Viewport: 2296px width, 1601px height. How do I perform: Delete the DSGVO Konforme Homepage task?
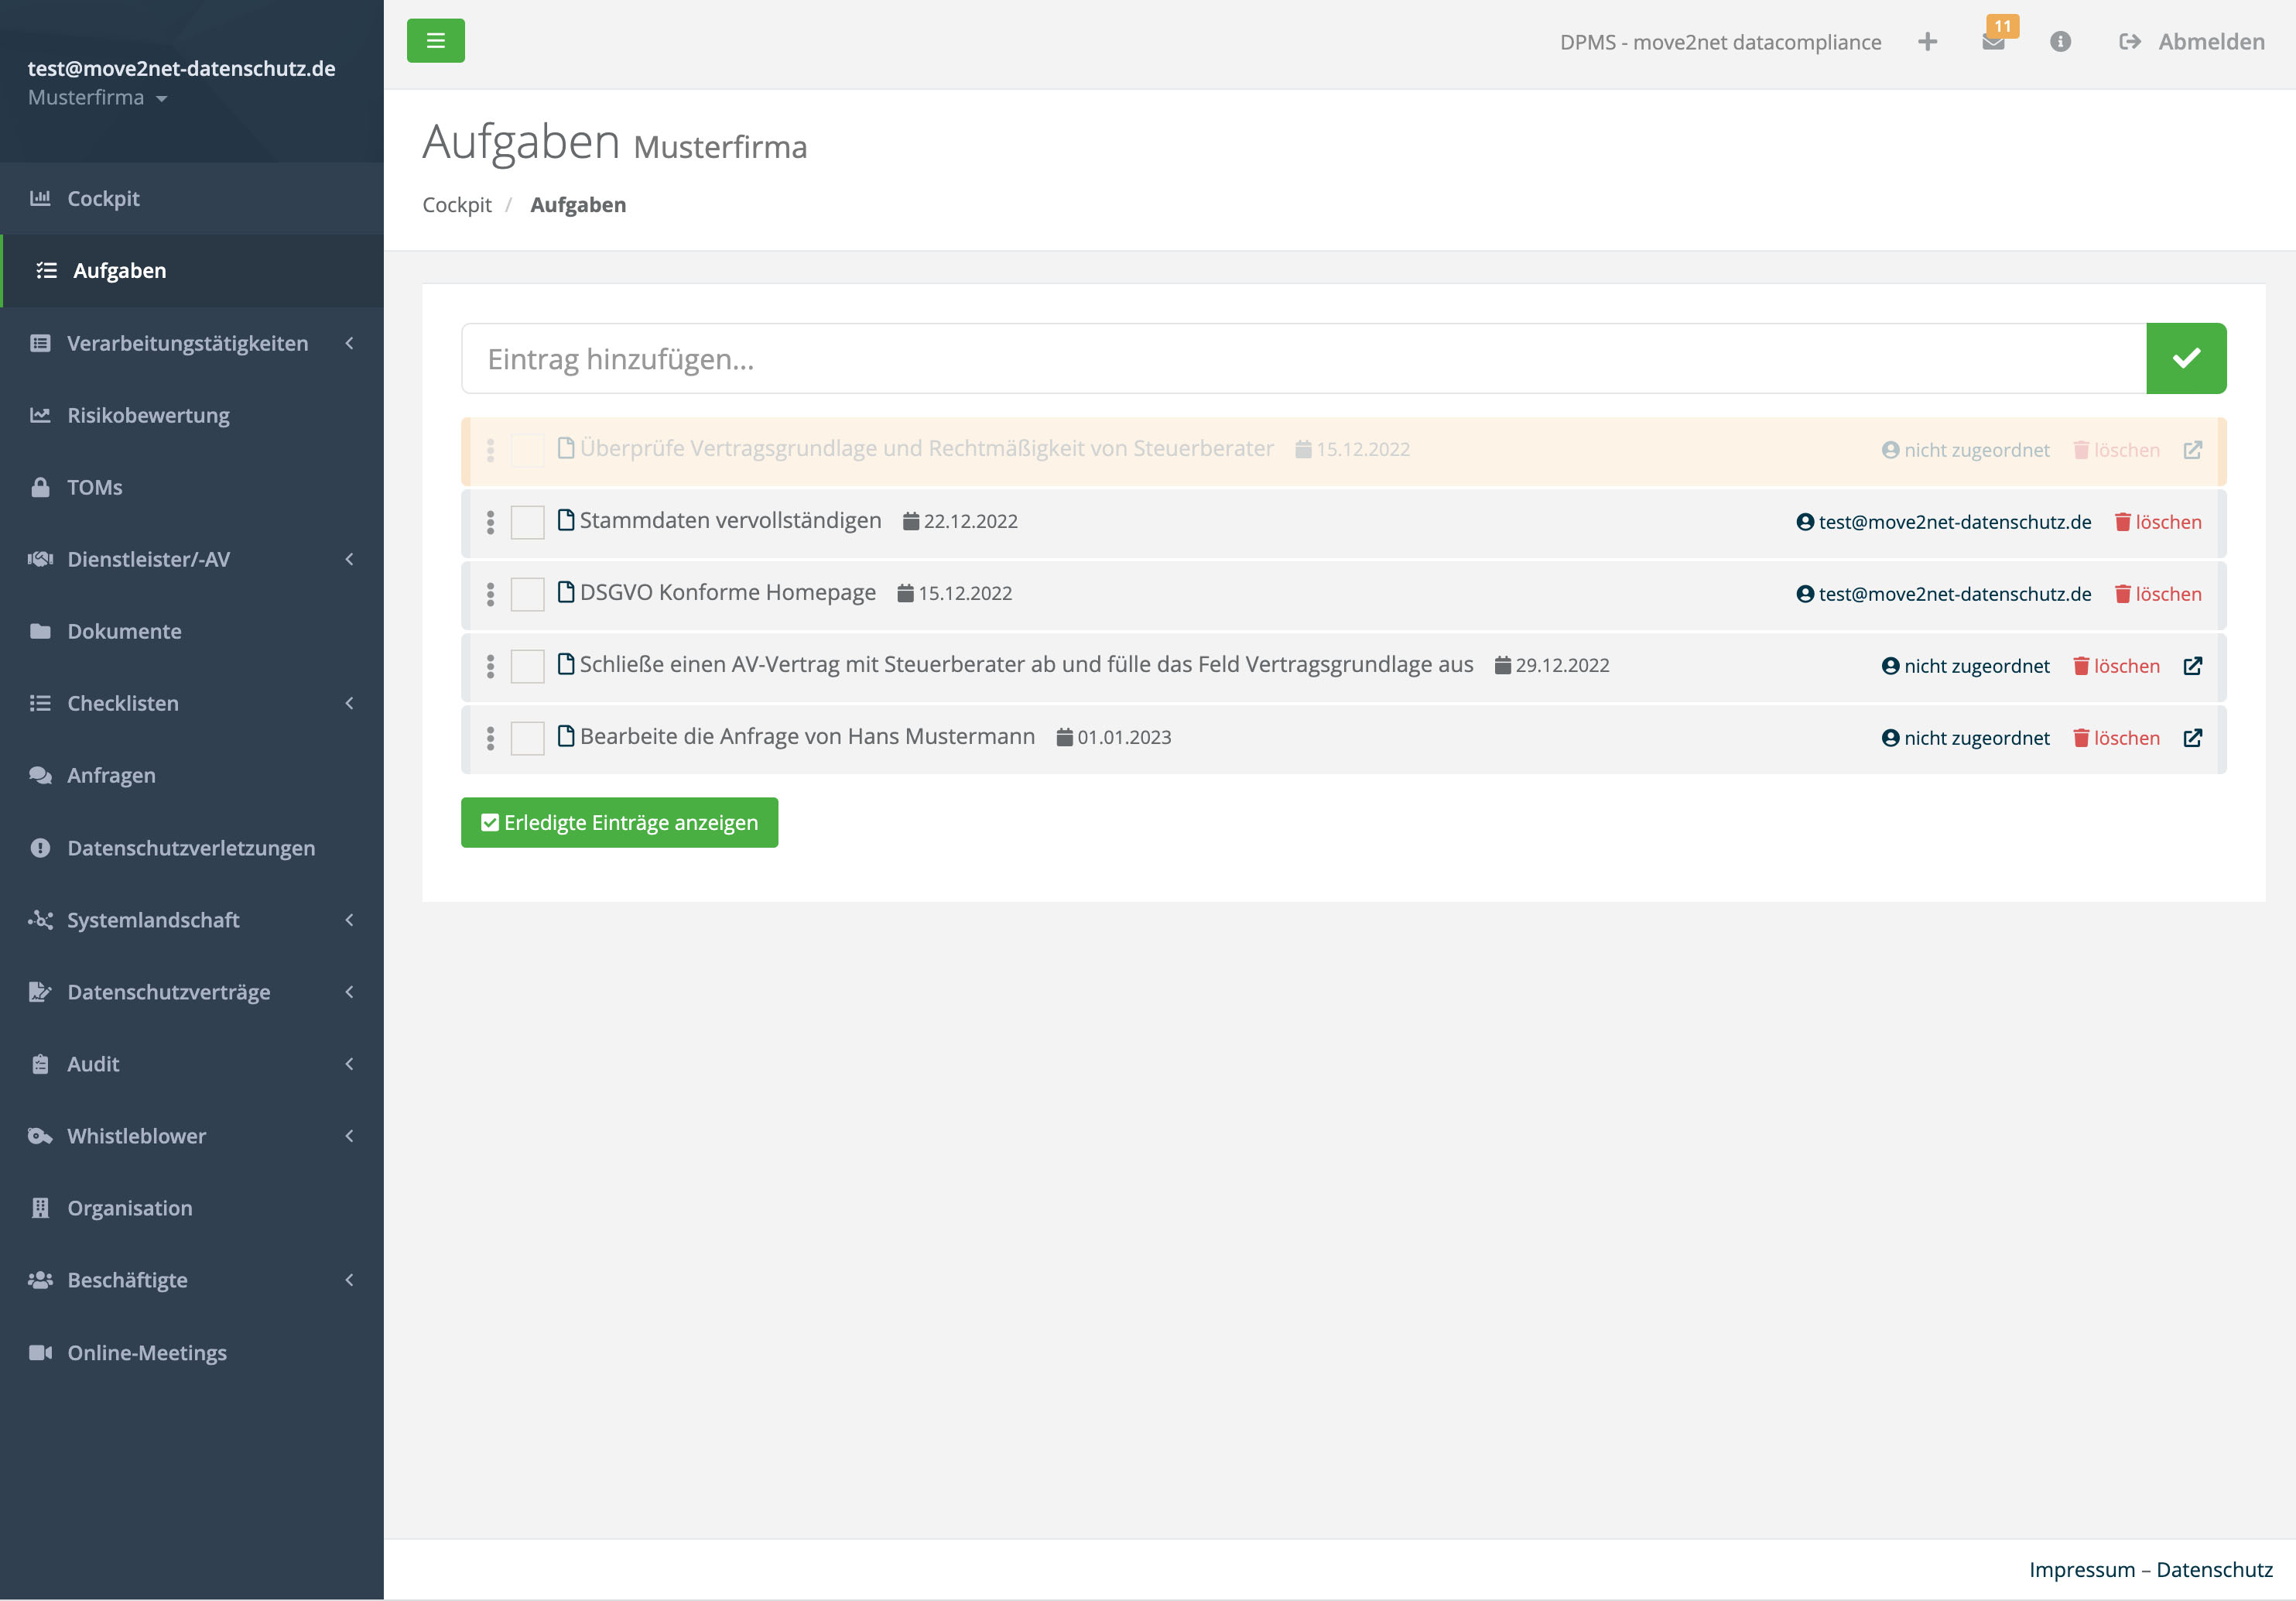2158,595
